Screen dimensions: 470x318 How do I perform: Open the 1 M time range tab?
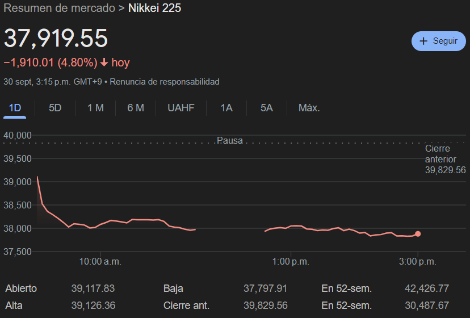point(95,108)
